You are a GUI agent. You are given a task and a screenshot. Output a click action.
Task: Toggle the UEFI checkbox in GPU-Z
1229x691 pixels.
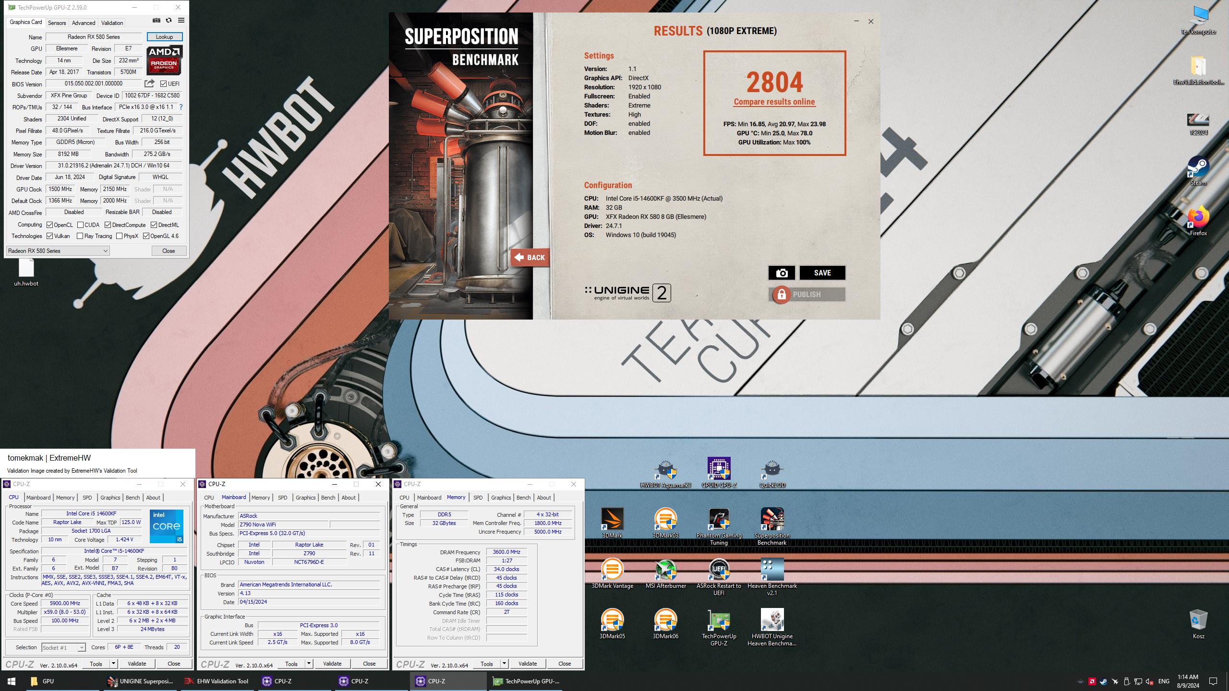(x=163, y=83)
